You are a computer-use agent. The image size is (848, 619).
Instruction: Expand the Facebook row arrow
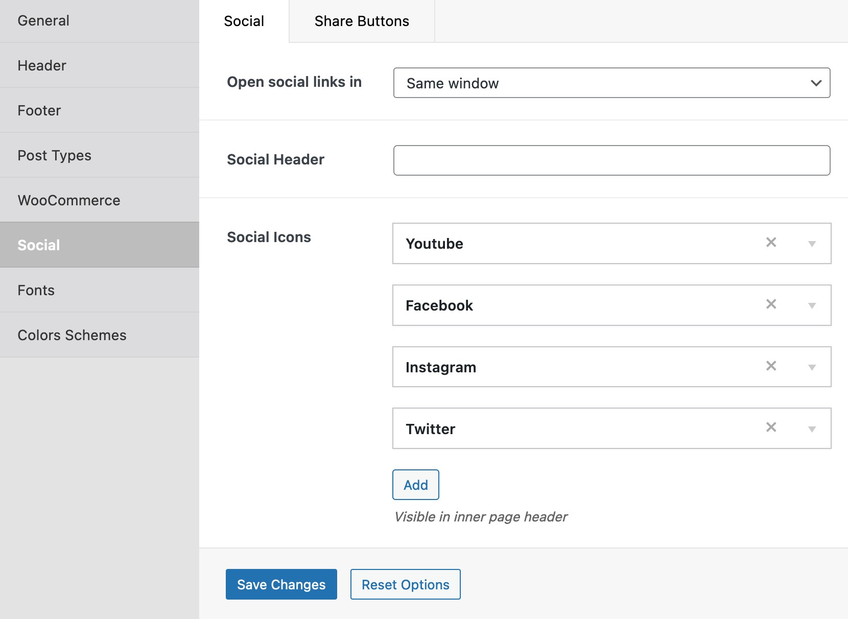(812, 306)
